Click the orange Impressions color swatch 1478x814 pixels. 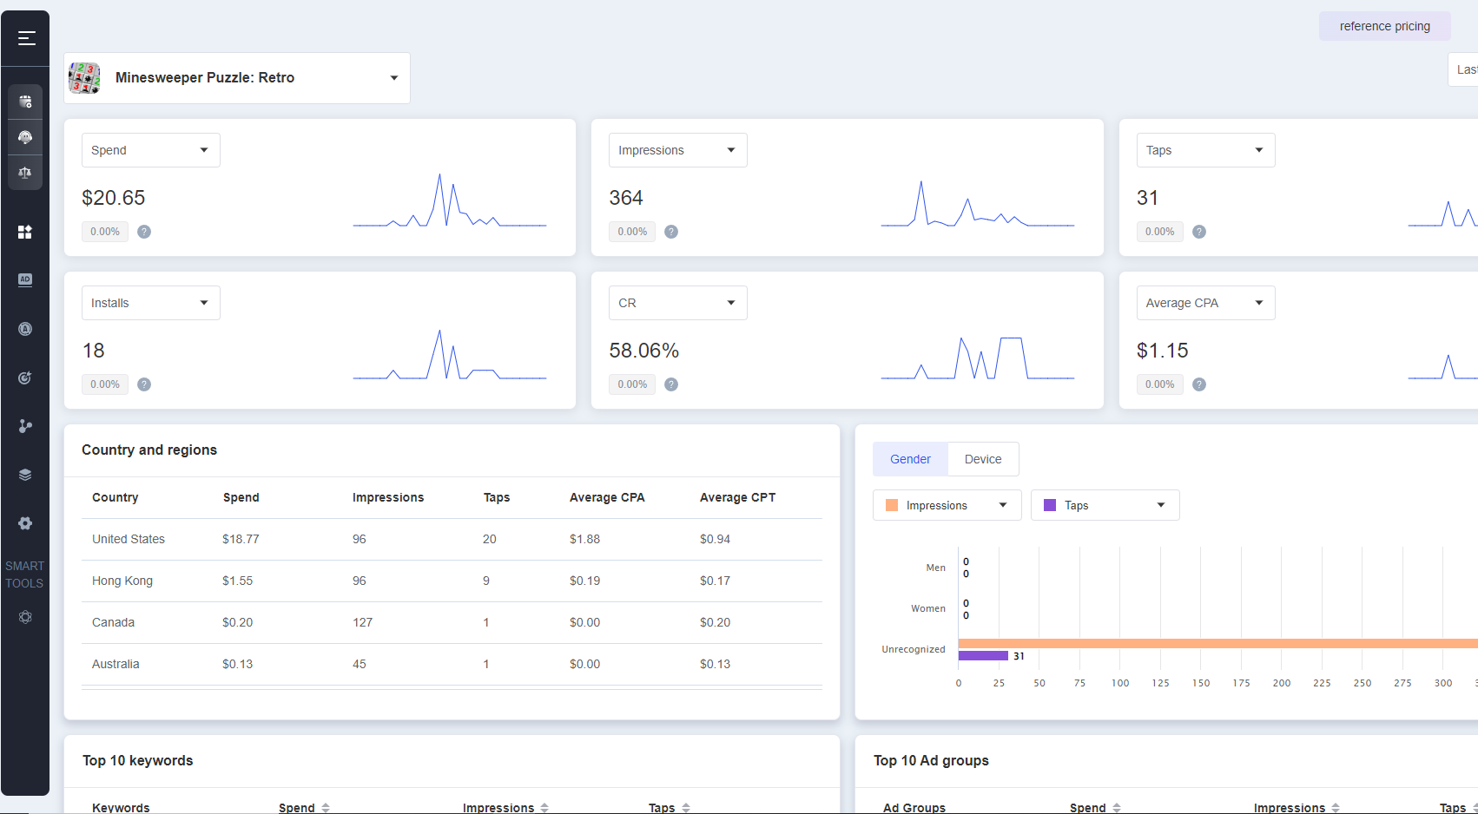(x=892, y=505)
